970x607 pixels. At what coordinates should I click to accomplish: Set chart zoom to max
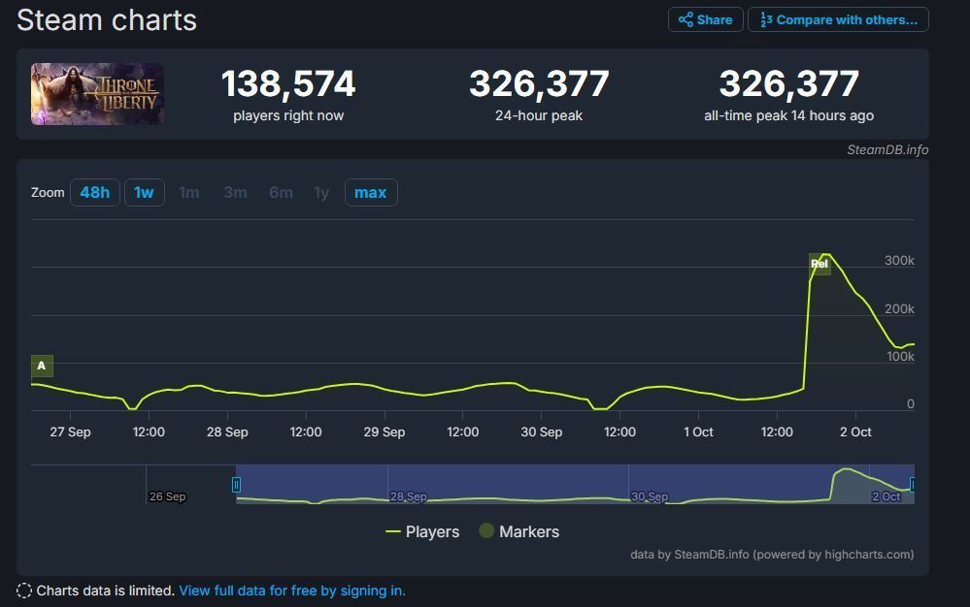click(x=371, y=193)
